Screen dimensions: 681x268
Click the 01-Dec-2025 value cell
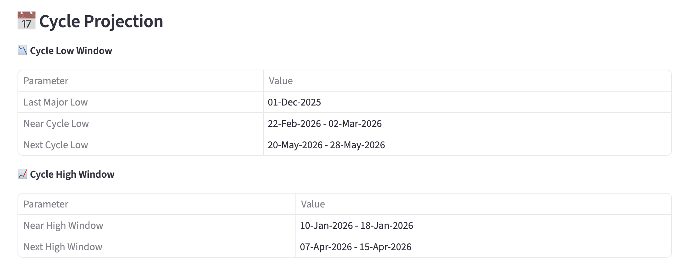294,102
